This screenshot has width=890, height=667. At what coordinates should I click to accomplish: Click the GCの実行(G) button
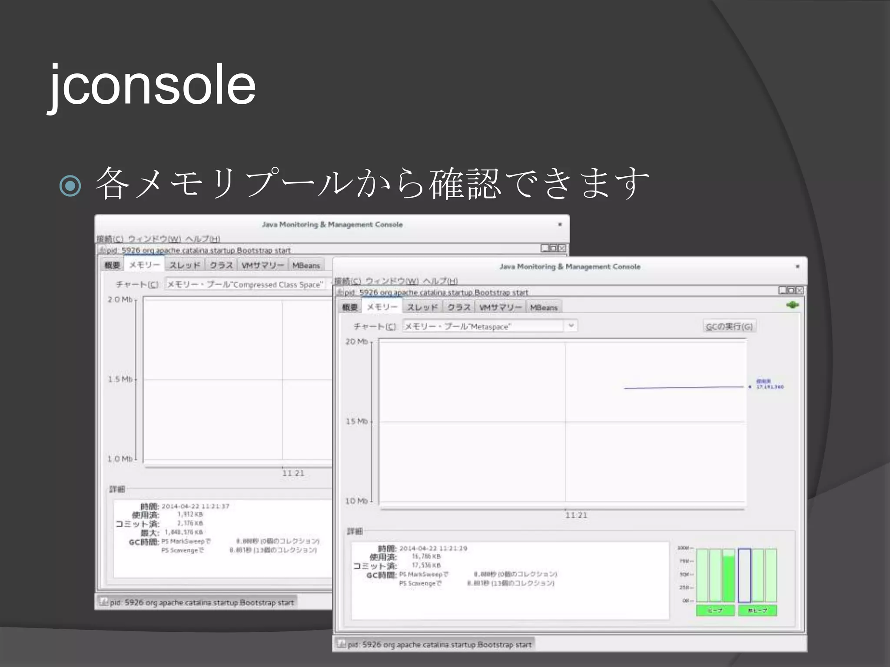[729, 326]
